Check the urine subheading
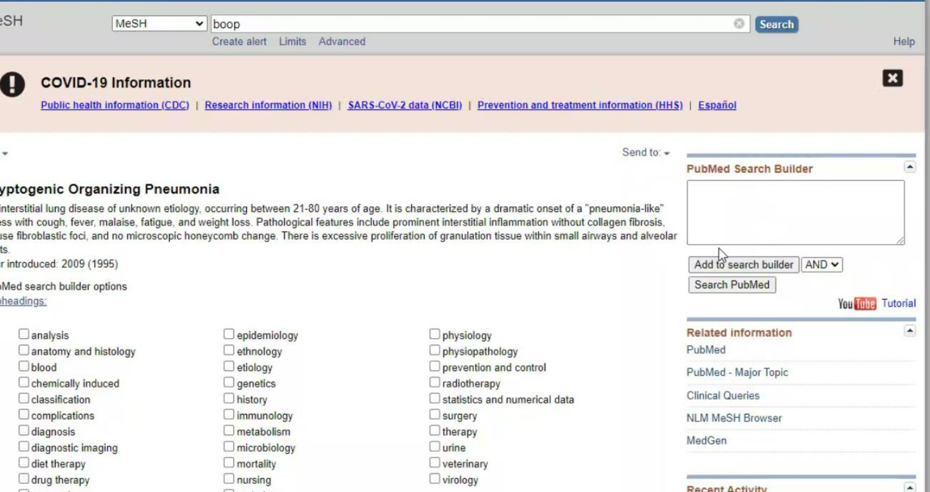The width and height of the screenshot is (930, 492). [434, 446]
